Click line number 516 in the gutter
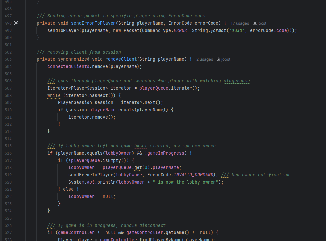 click(x=8, y=153)
